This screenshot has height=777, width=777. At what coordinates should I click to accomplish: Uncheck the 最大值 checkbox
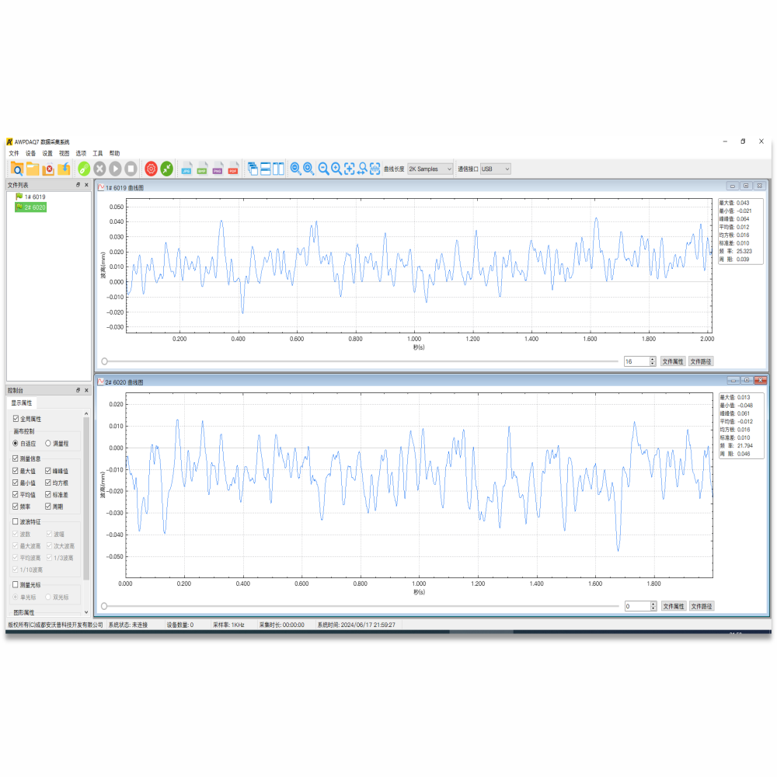pyautogui.click(x=16, y=471)
